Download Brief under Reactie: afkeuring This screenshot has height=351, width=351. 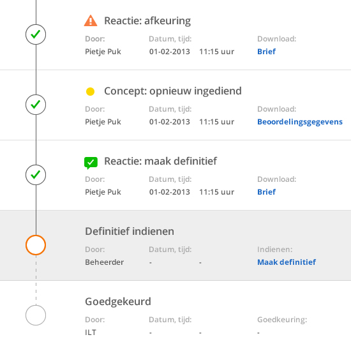coord(266,52)
